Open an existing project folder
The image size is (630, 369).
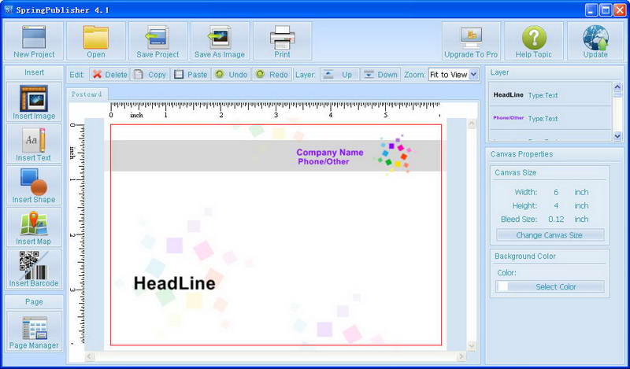95,41
